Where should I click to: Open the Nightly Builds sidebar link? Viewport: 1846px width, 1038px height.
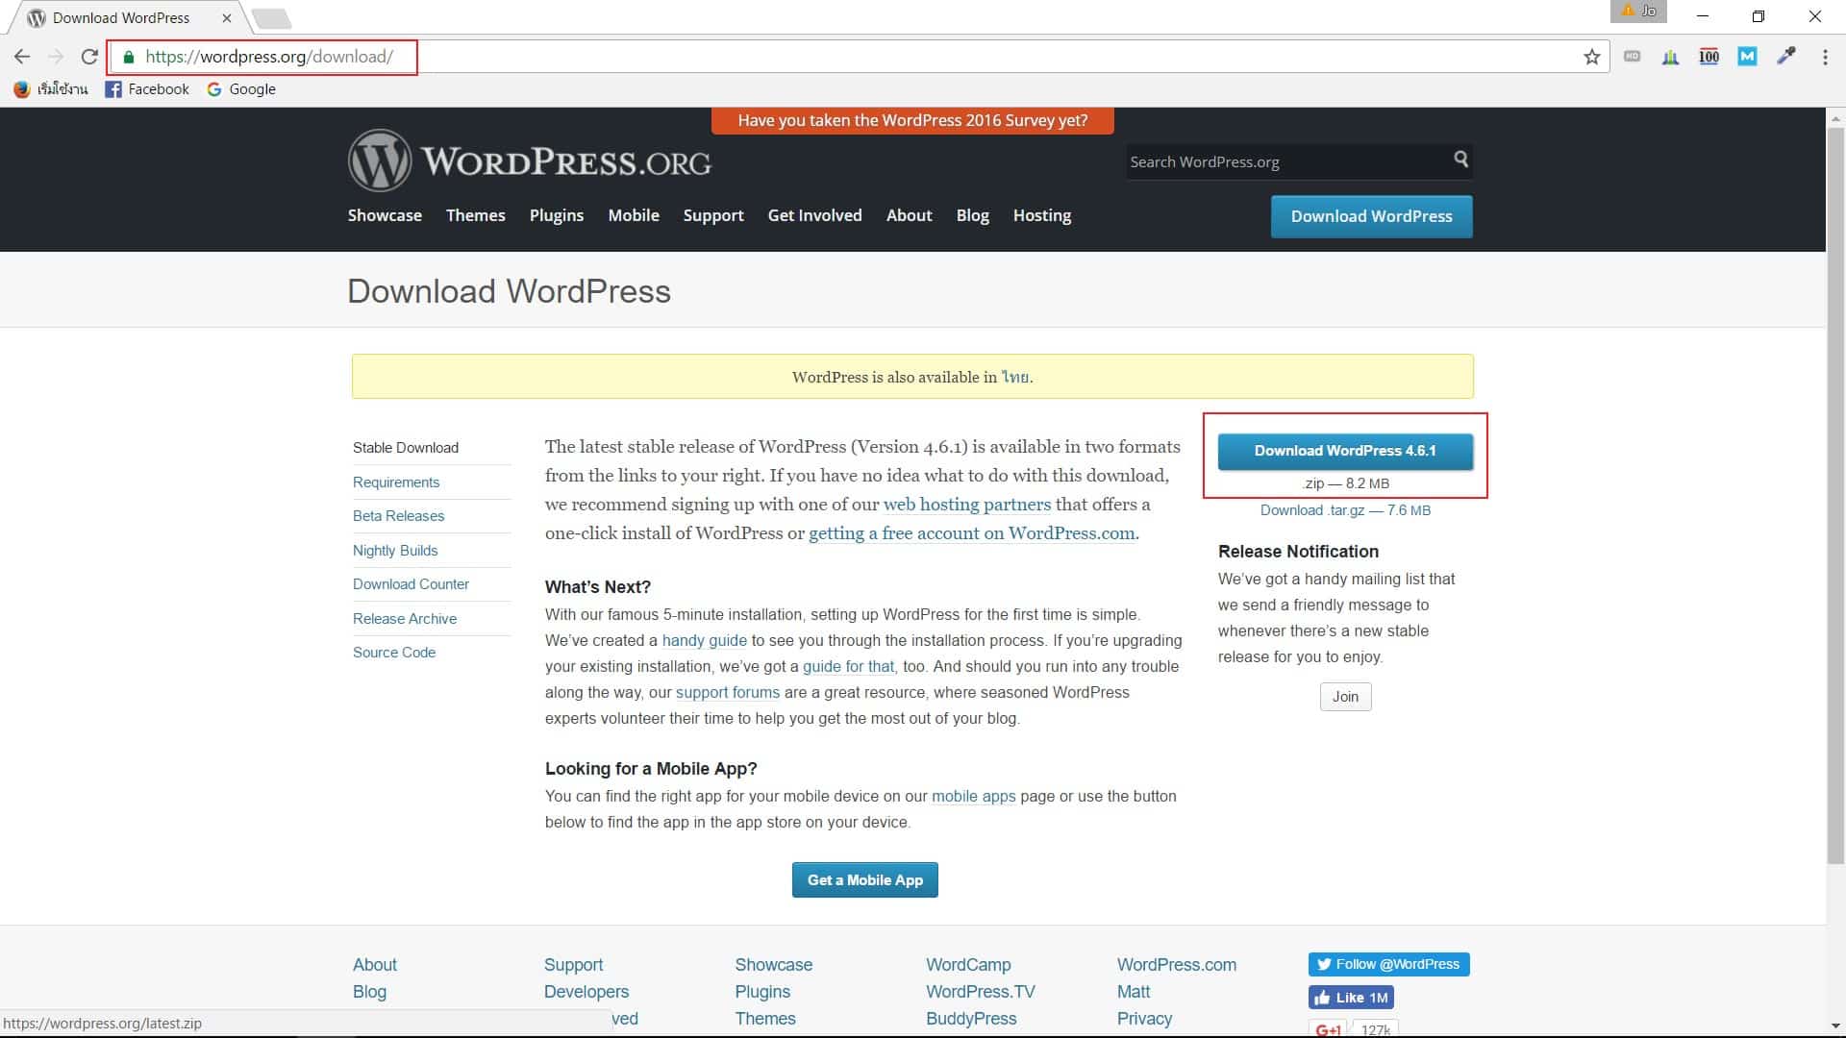tap(395, 551)
